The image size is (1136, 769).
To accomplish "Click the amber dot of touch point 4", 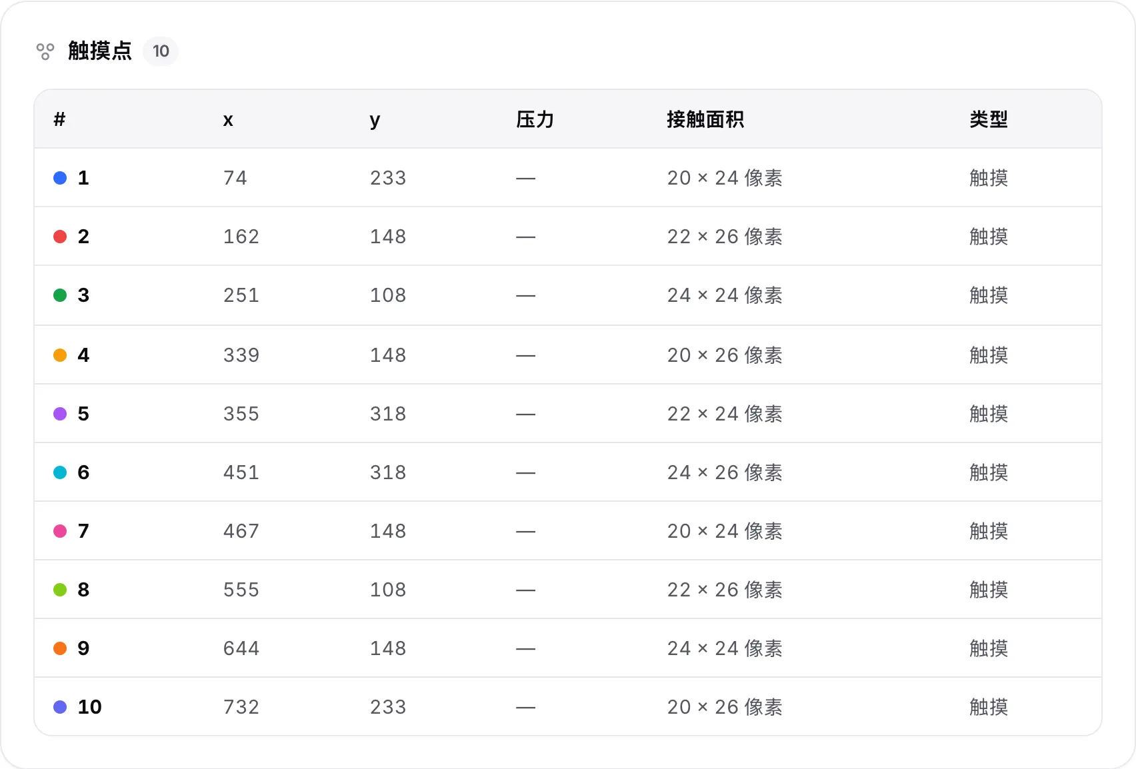I will 60,355.
